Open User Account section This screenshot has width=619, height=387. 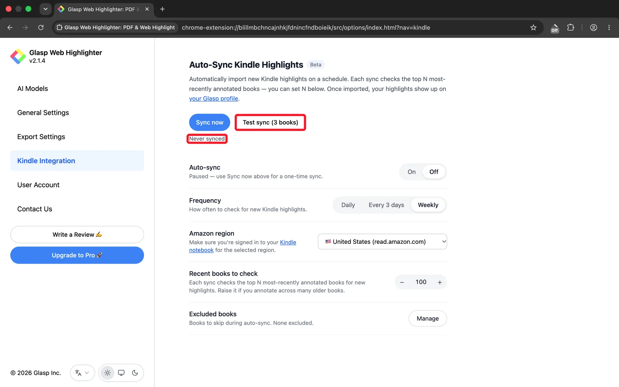click(77, 185)
